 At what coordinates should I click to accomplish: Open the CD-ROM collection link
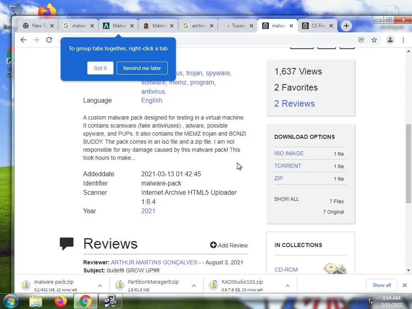coord(286,270)
